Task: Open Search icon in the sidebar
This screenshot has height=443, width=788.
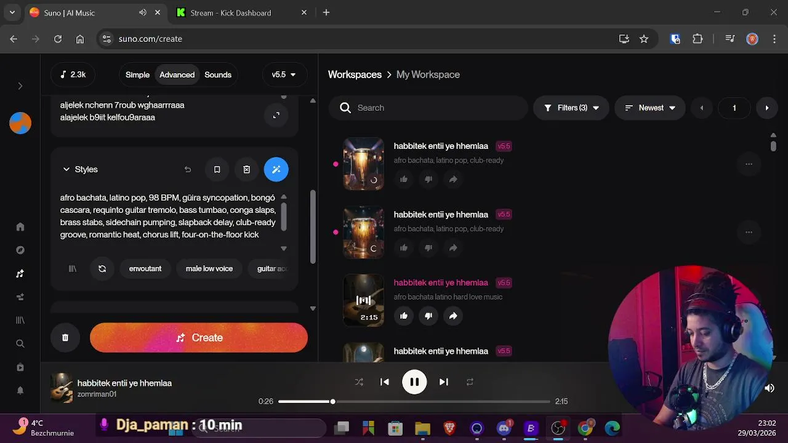Action: (20, 343)
